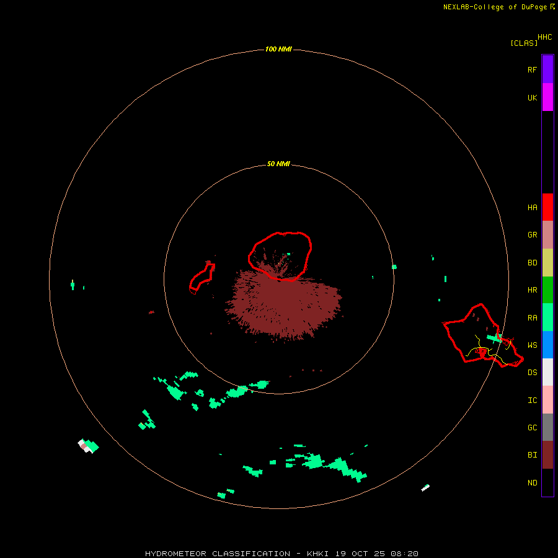Click the DS legend label
This screenshot has height=558, width=558.
[532, 373]
